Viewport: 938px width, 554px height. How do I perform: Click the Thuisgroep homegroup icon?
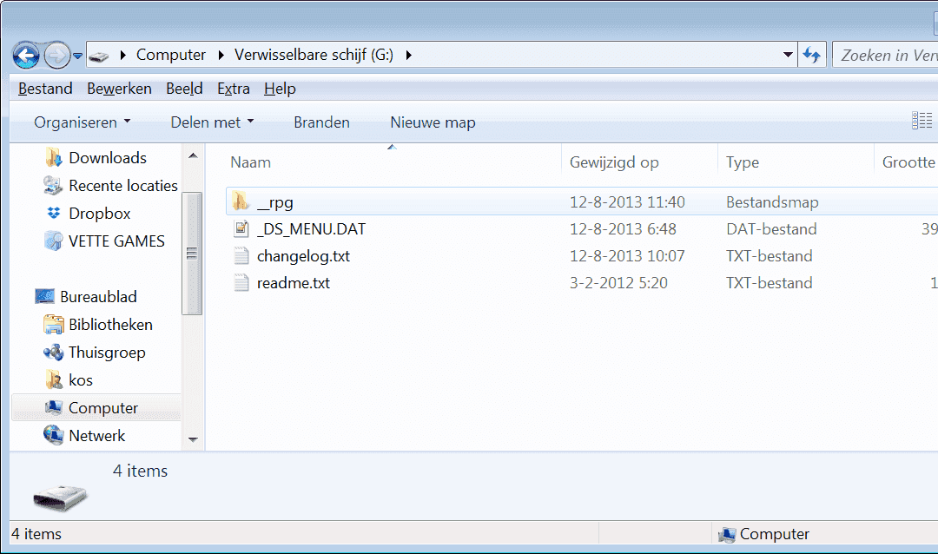click(53, 352)
